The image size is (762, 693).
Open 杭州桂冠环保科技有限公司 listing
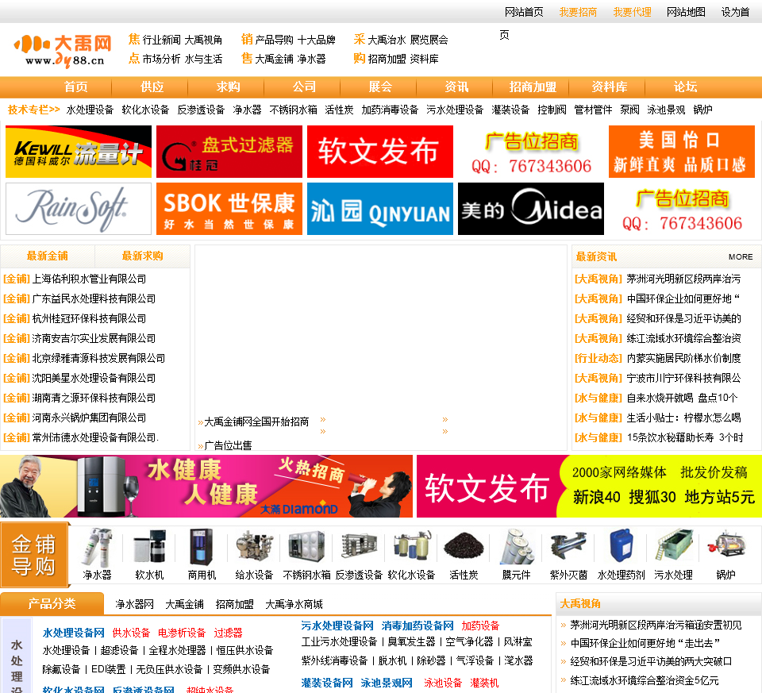point(89,319)
